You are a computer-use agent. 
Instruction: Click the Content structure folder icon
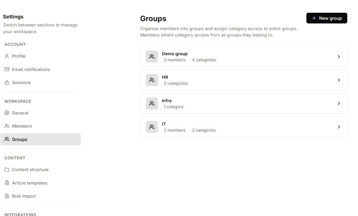tap(7, 170)
